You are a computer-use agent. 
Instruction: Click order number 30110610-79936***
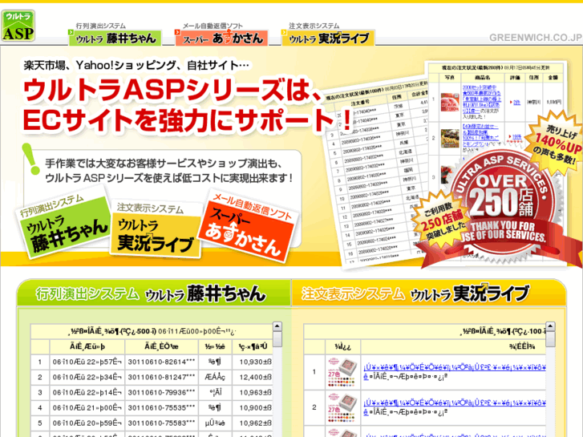[161, 392]
